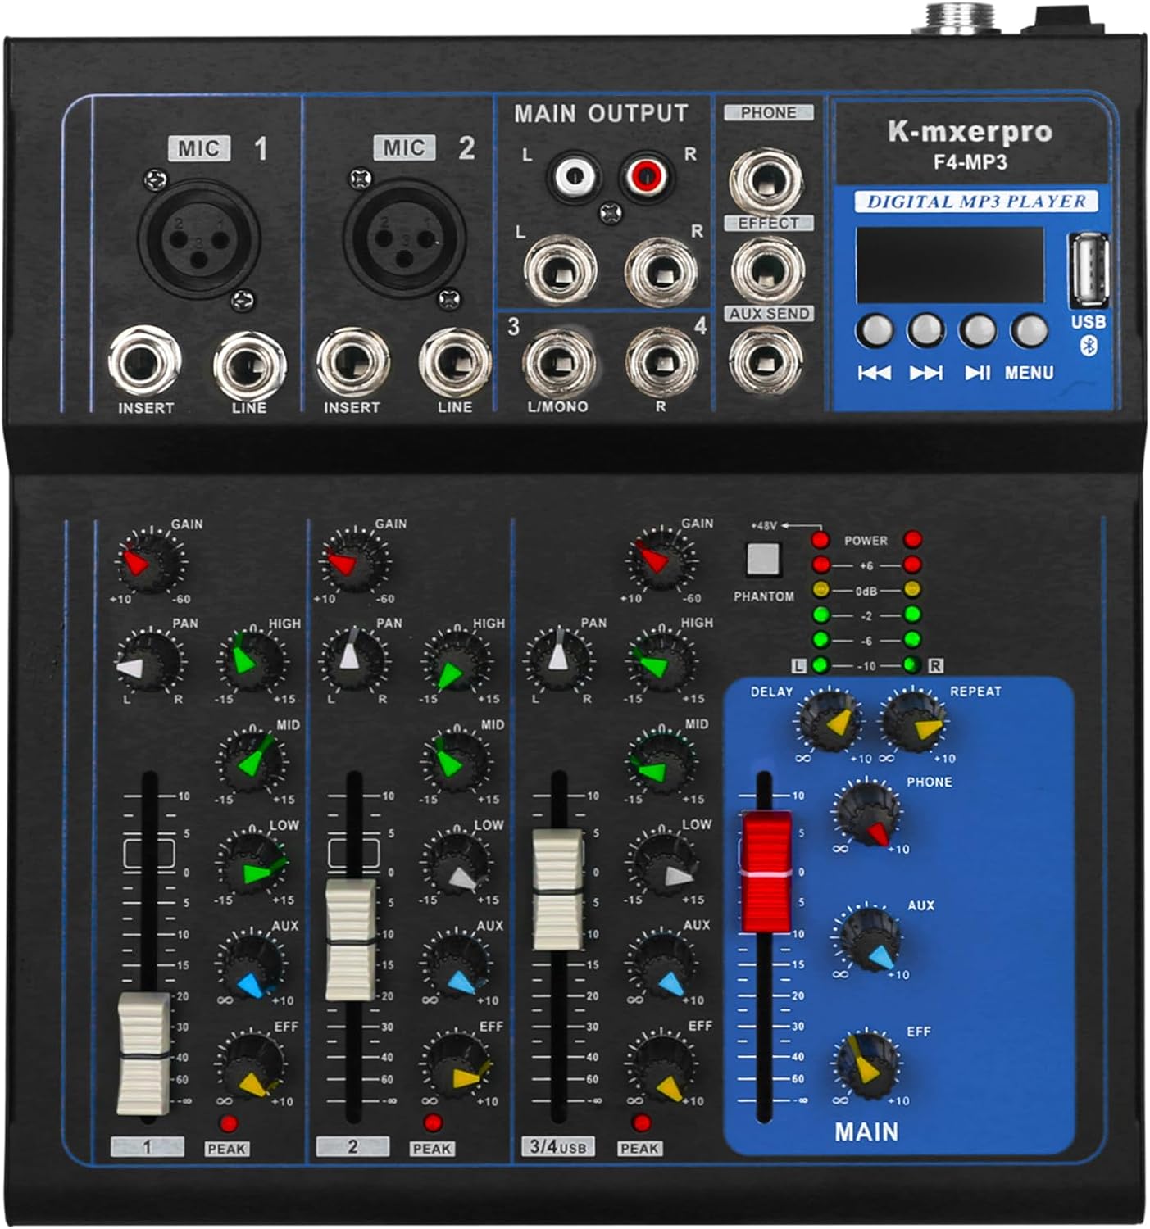The height and width of the screenshot is (1229, 1150).
Task: Turn the channel 2 HIGH EQ knob
Action: tap(457, 662)
